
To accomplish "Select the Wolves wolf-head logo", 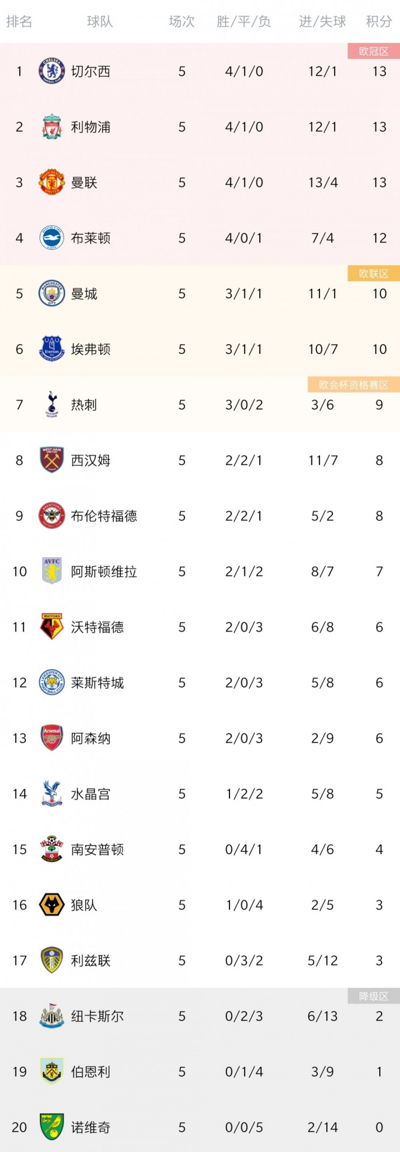I will (x=52, y=905).
